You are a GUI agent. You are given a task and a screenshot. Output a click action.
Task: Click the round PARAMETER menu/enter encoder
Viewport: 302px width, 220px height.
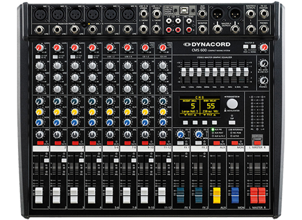tap(232, 104)
